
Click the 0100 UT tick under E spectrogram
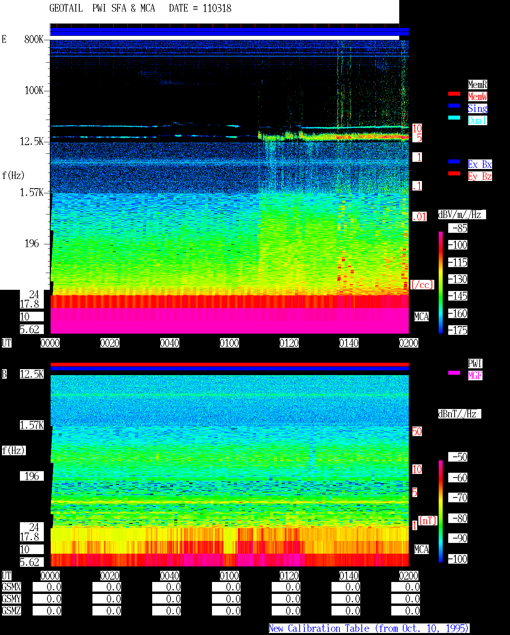click(x=229, y=343)
